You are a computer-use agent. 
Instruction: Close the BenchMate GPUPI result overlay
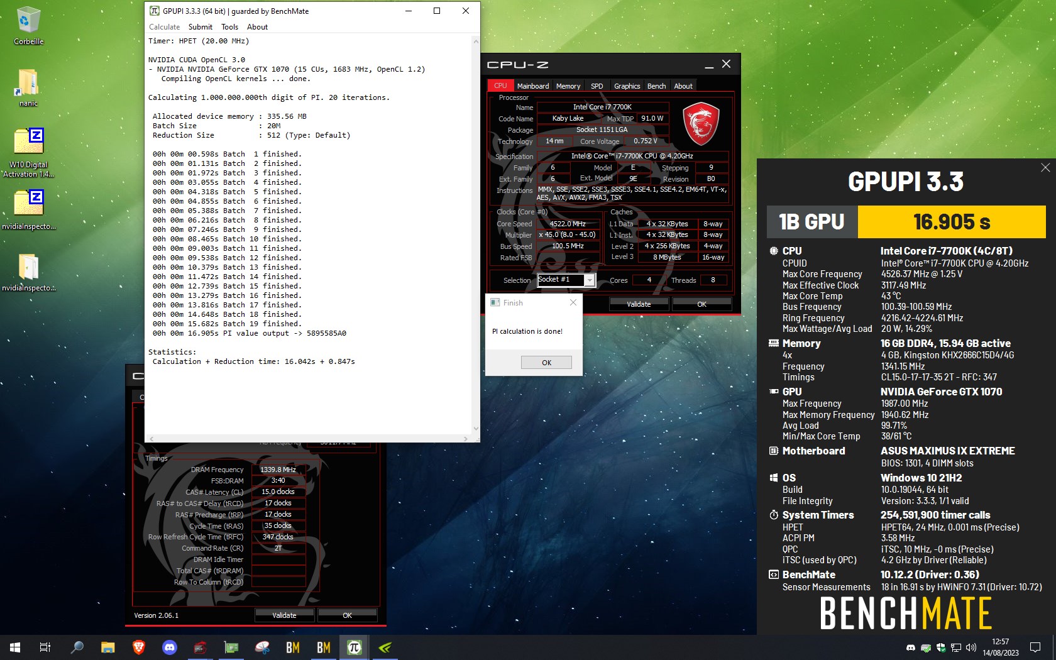coord(1045,168)
